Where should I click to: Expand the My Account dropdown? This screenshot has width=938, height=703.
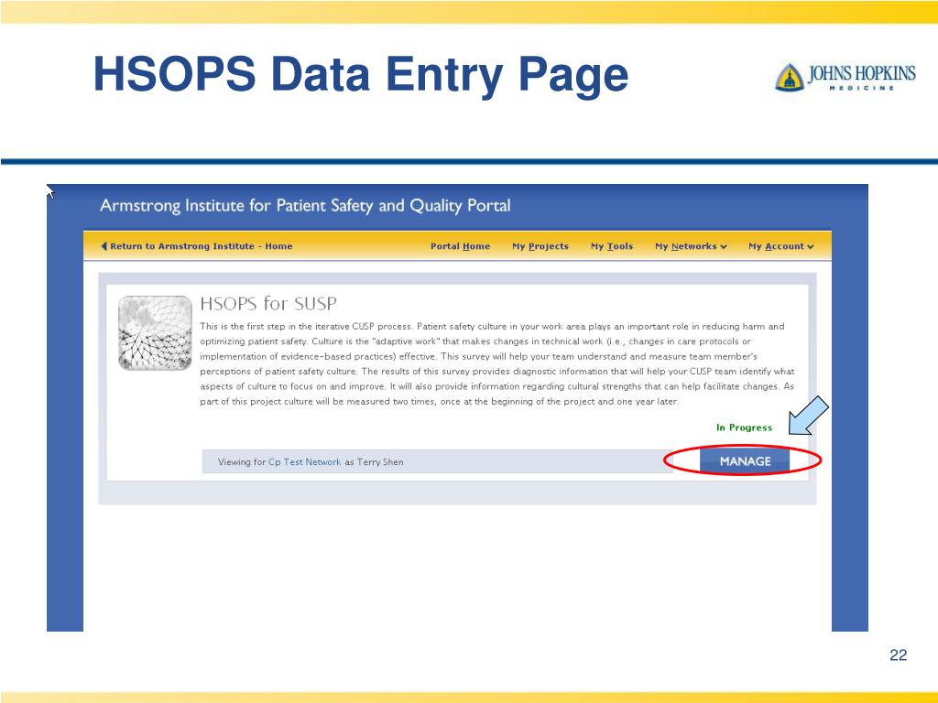point(780,245)
